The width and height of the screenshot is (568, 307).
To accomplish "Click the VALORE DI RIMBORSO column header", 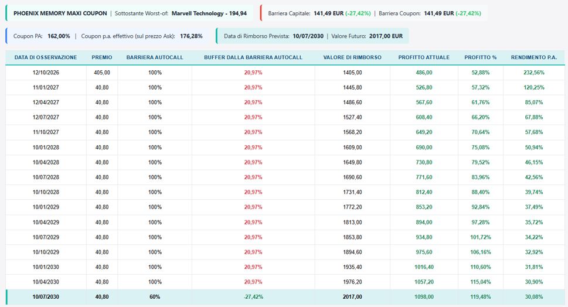I will point(352,57).
